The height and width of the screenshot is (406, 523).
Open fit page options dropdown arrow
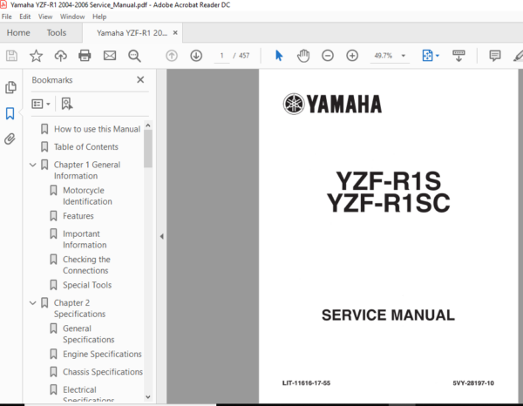click(438, 56)
